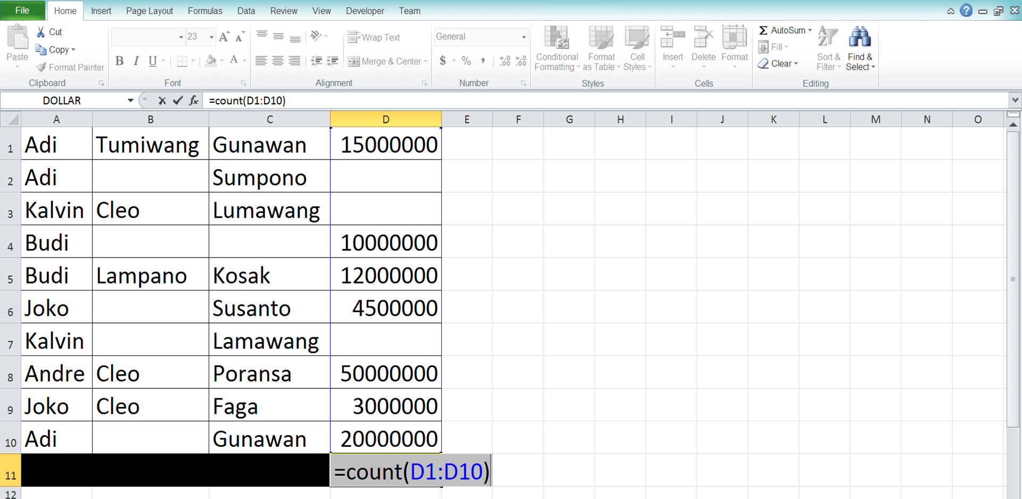Click the Copy icon
The image size is (1022, 499).
tap(41, 49)
